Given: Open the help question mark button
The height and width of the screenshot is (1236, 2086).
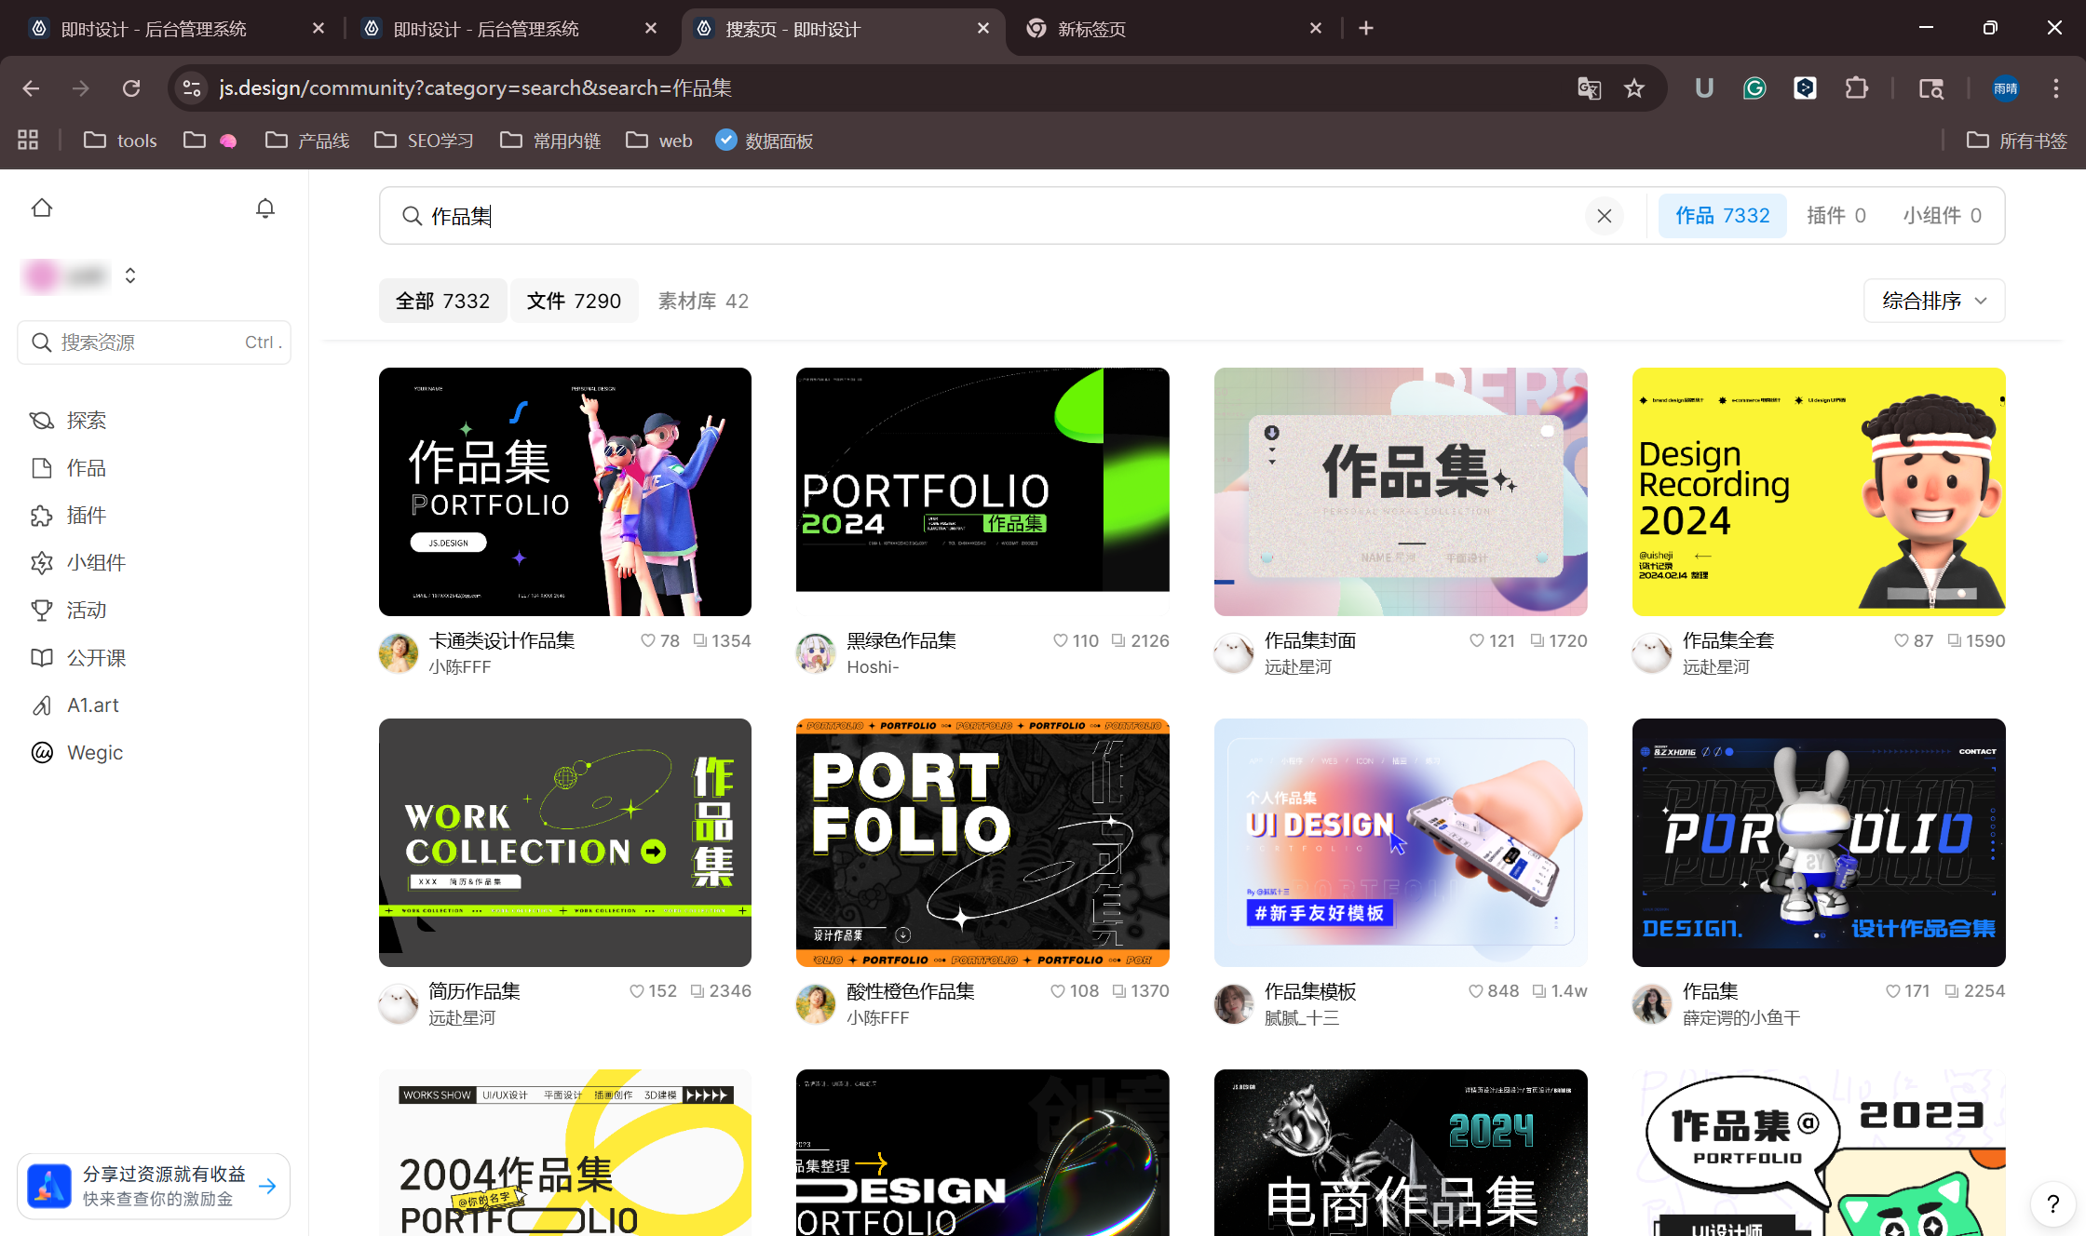Looking at the screenshot, I should click(2052, 1204).
